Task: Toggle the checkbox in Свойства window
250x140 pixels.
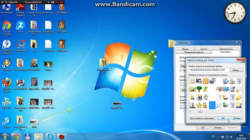Action: [x=181, y=70]
